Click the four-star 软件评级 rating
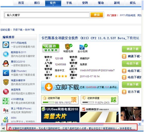 [x=61, y=76]
